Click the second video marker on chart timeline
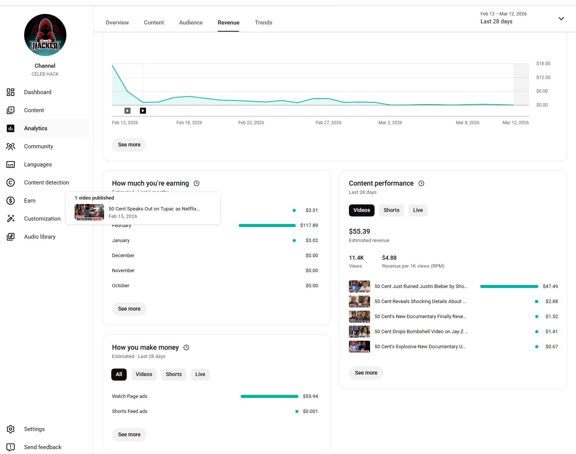The width and height of the screenshot is (576, 454). coord(143,111)
